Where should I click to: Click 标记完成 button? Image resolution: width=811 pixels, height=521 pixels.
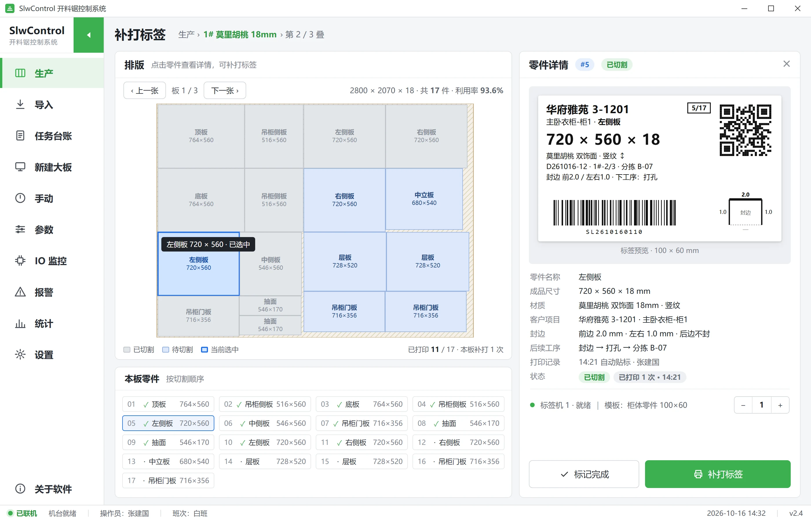click(x=584, y=474)
